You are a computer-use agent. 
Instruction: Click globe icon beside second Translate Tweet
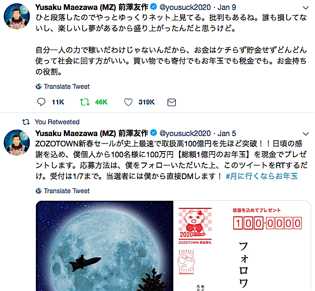click(39, 191)
